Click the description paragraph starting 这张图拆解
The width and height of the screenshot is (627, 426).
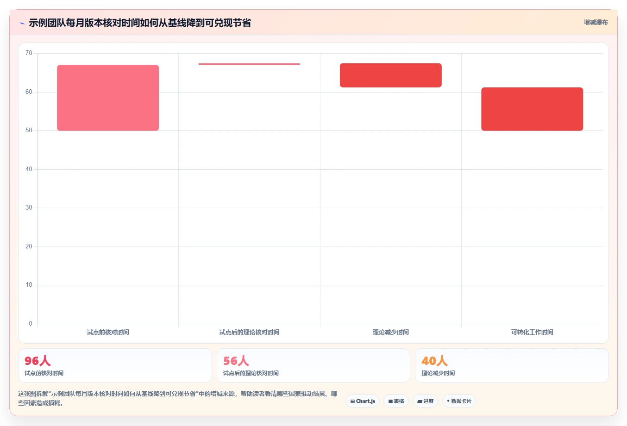coord(178,398)
